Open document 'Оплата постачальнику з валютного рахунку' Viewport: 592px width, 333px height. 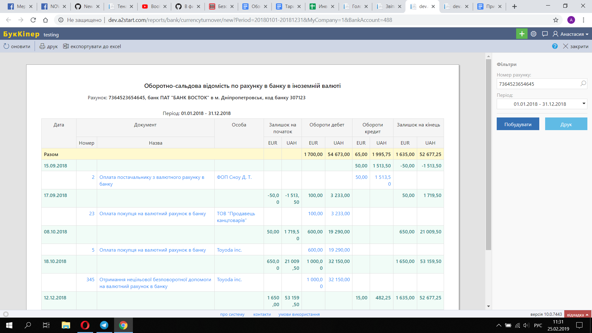(152, 177)
